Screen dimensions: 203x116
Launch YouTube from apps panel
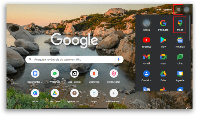coord(146,42)
